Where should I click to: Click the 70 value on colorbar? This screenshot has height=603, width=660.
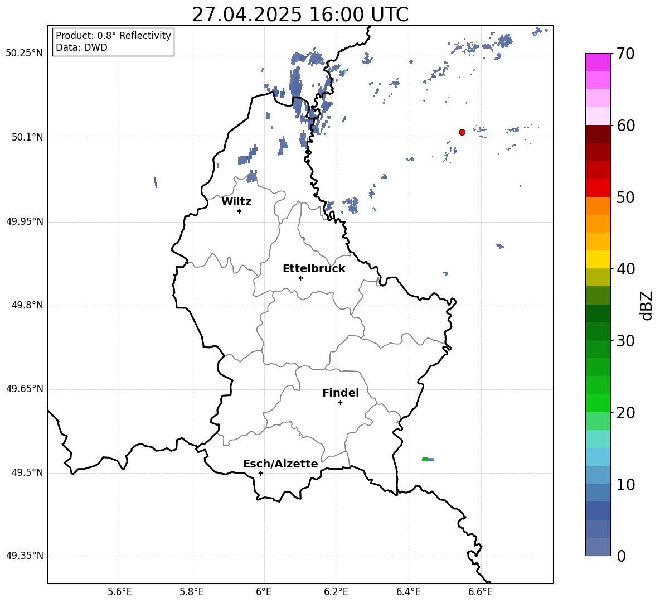(626, 54)
